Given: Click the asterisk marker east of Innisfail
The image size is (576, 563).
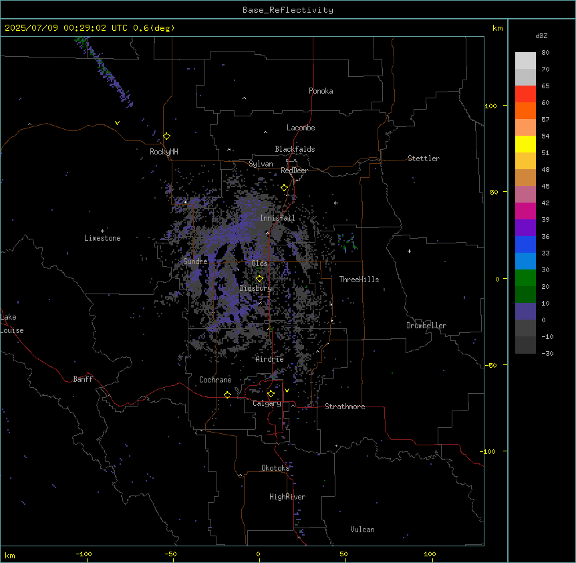Looking at the screenshot, I should point(335,203).
